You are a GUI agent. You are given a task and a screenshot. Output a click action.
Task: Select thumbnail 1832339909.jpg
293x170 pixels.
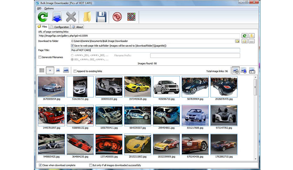click(166, 144)
